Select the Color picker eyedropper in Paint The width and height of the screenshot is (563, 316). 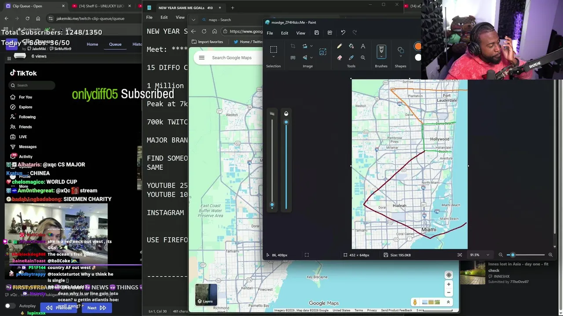[x=351, y=57]
